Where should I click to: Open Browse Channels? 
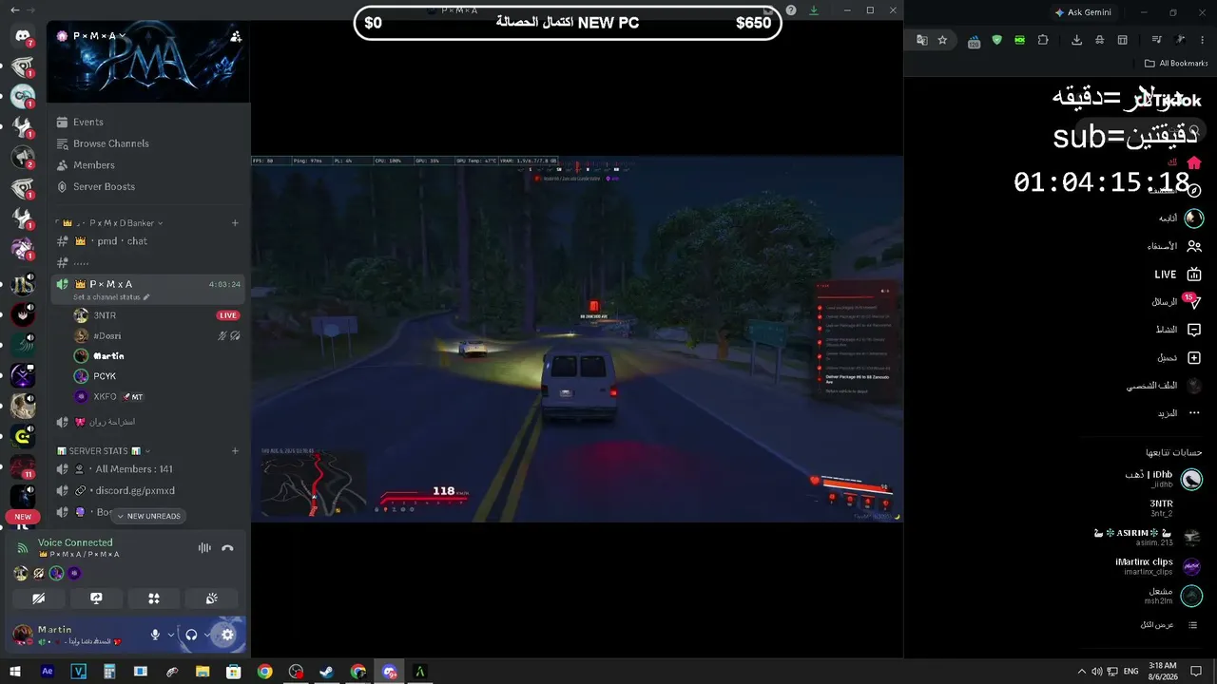147,143
